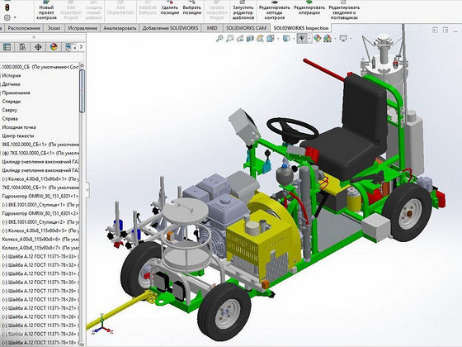Toggle the Section View icon

point(250,38)
